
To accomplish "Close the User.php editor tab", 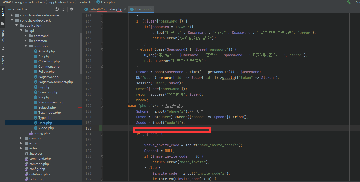I will (x=151, y=9).
